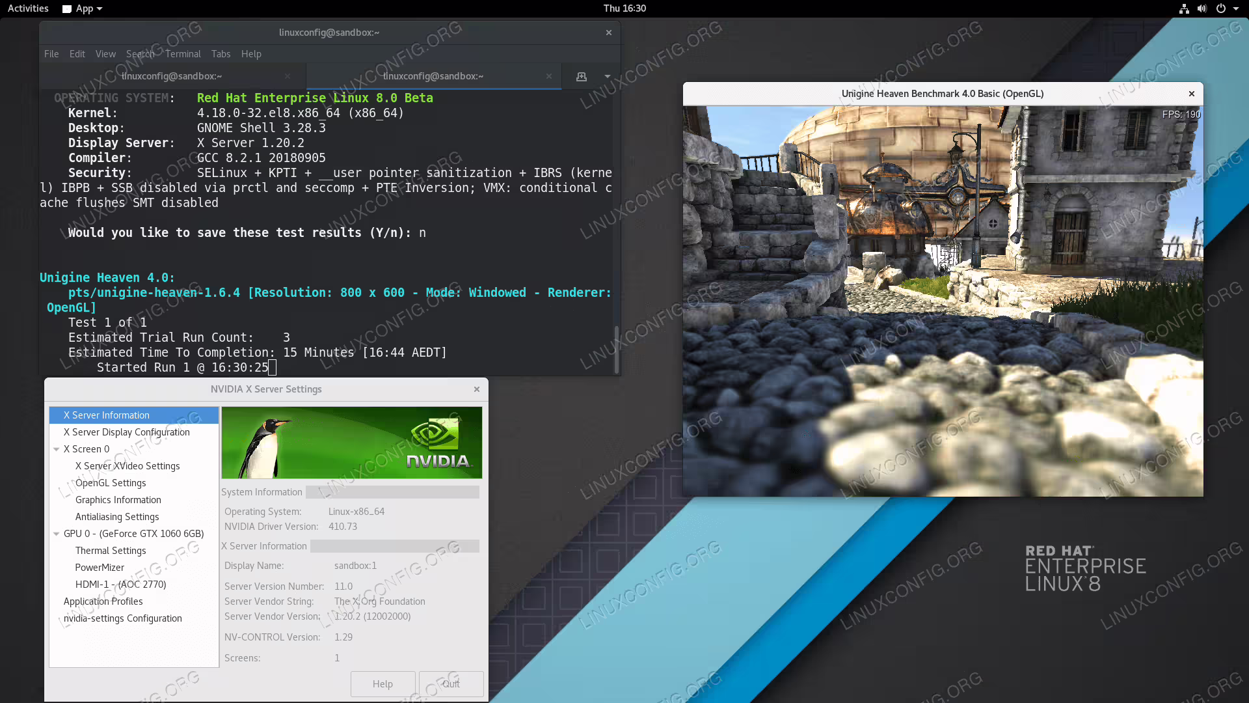
Task: Open the terminal Edit menu
Action: (77, 54)
